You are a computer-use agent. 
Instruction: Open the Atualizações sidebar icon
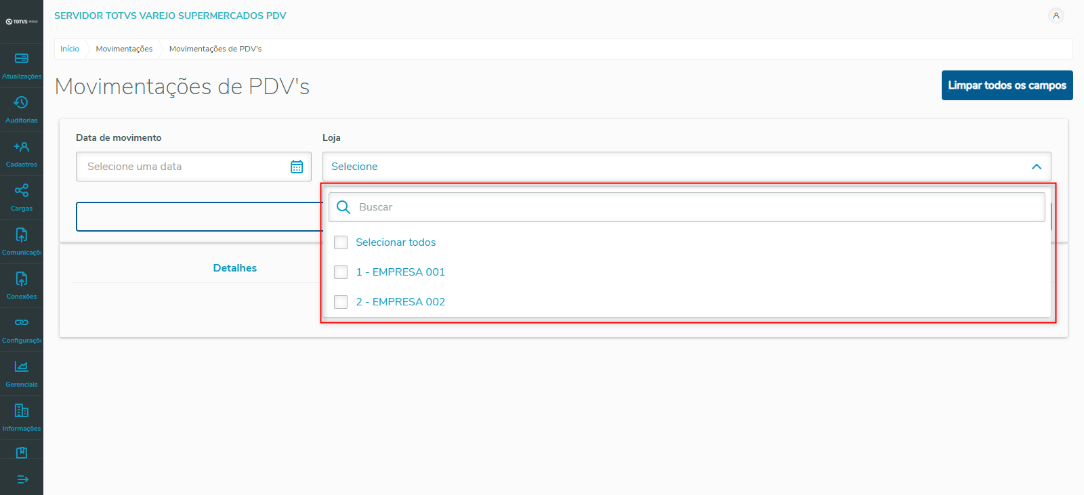click(x=22, y=59)
